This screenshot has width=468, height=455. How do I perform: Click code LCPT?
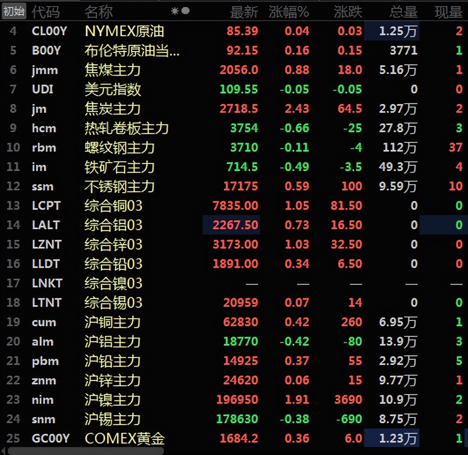coord(46,206)
